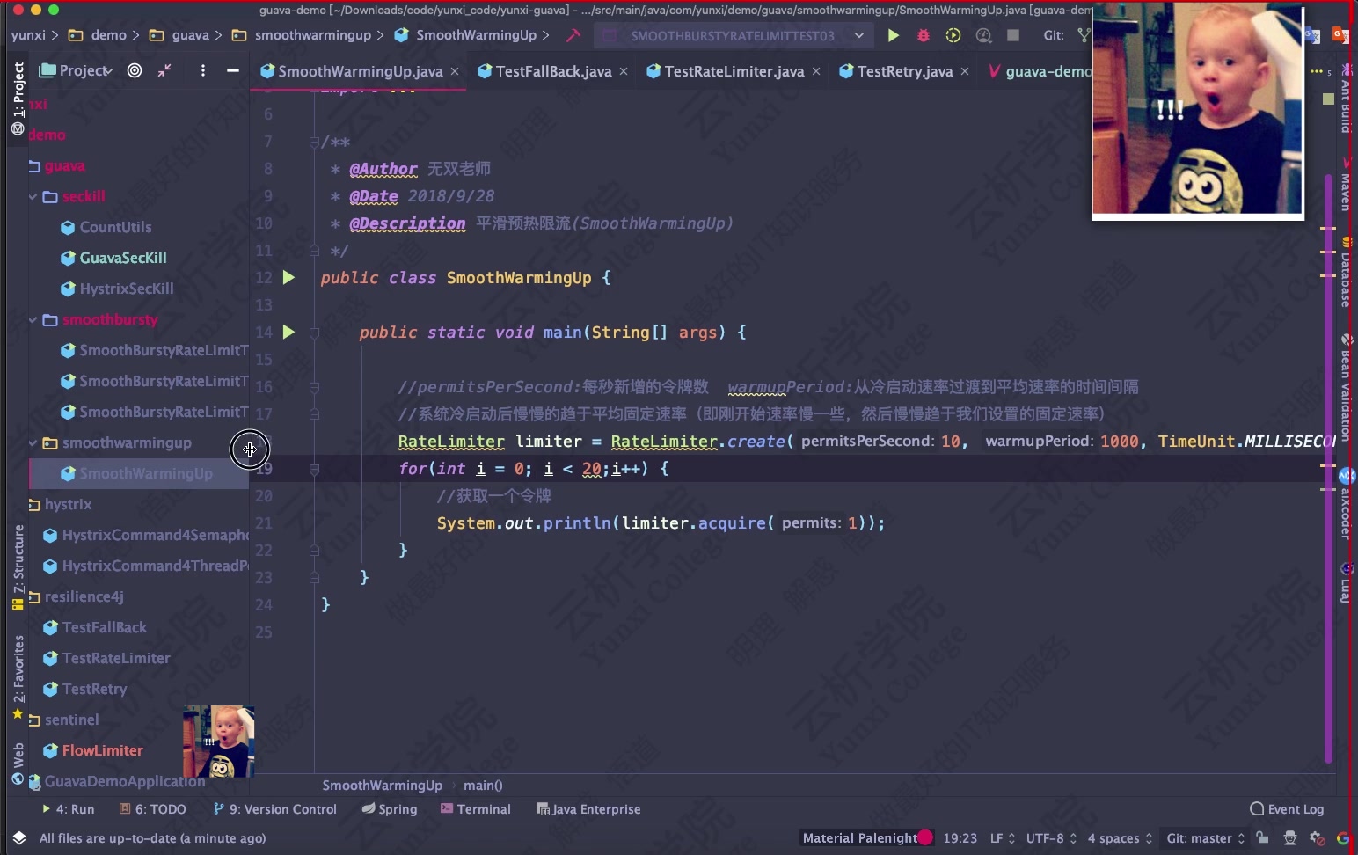
Task: Click the inspector hector icon in status bar
Action: (1290, 837)
